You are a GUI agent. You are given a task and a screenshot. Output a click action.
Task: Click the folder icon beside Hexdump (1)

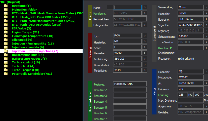click(x=6, y=6)
